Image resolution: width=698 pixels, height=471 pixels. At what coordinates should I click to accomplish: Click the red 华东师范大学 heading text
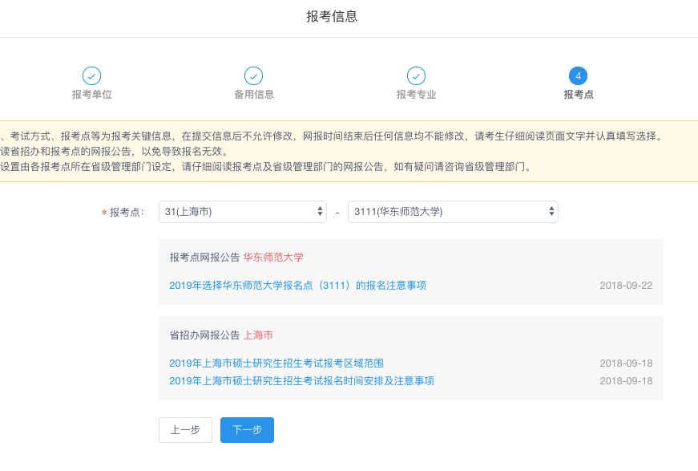pos(273,257)
